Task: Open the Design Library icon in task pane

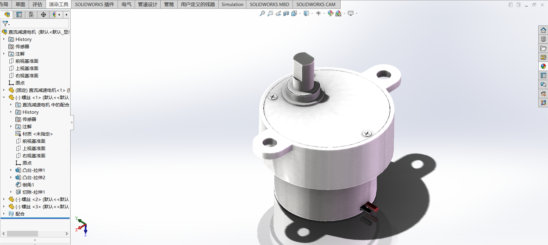Action: coord(543,39)
